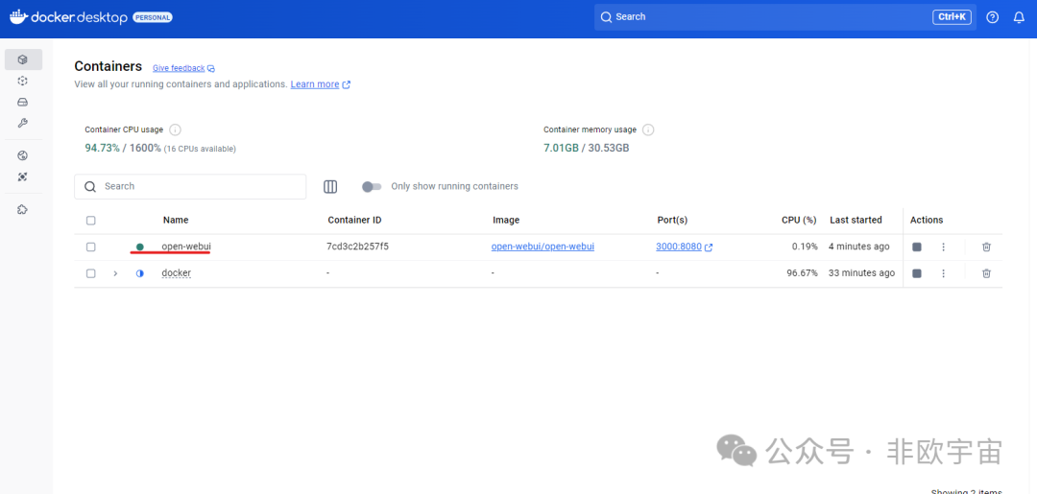
Task: Toggle Only show running containers
Action: pyautogui.click(x=372, y=187)
